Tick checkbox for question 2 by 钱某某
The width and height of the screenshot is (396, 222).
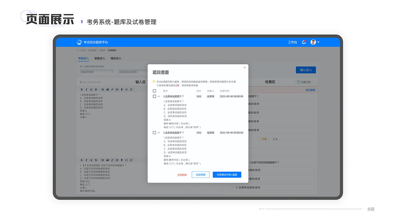click(154, 133)
